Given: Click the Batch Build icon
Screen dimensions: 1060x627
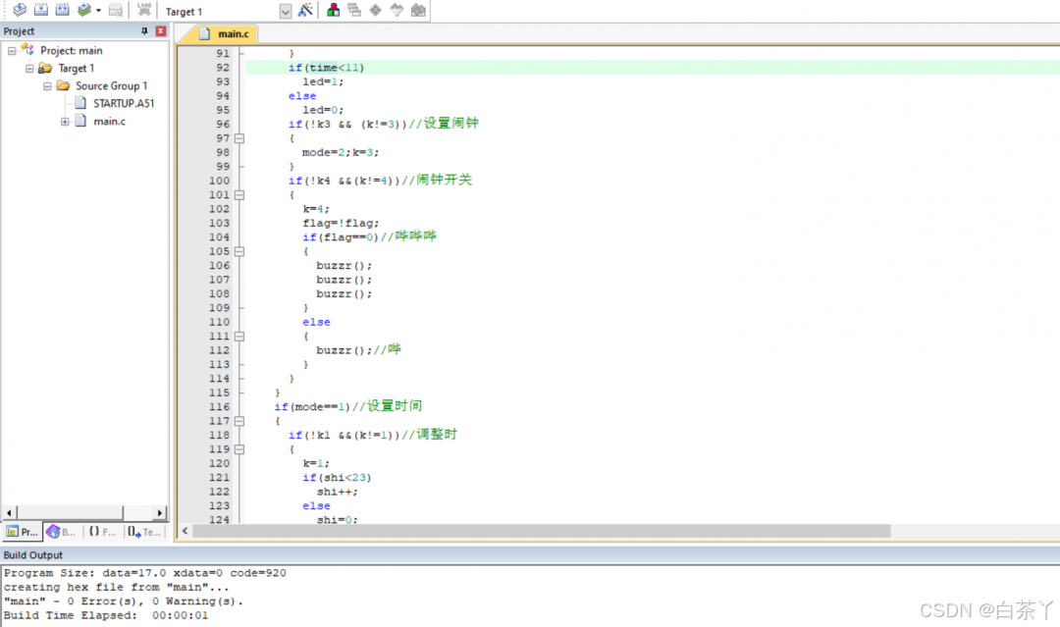Looking at the screenshot, I should click(84, 11).
